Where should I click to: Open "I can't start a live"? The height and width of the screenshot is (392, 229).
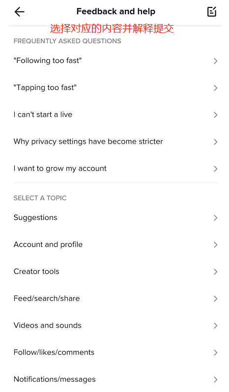[115, 115]
